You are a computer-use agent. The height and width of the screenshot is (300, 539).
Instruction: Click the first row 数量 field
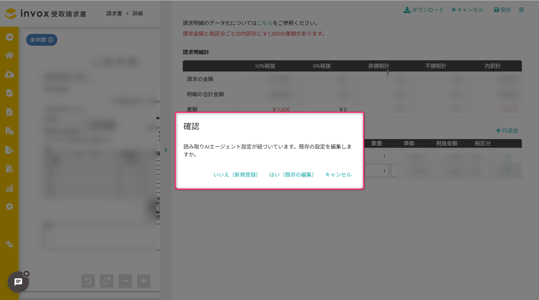tap(376, 156)
